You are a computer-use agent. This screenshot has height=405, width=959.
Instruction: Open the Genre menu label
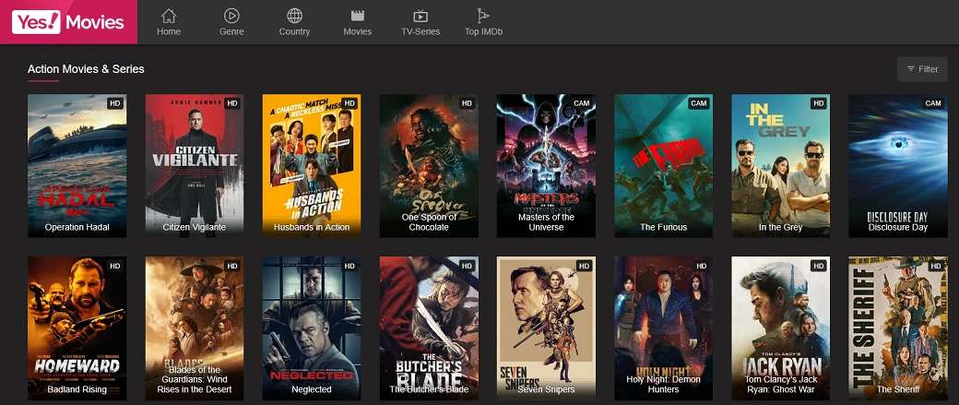click(231, 31)
